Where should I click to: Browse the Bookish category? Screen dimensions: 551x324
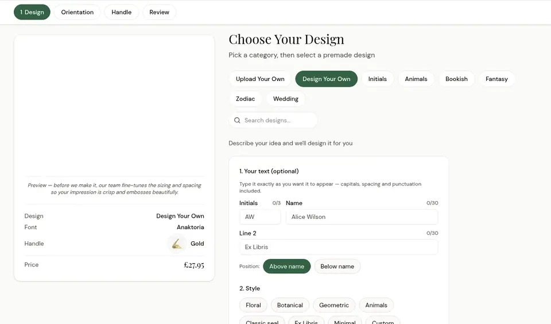(456, 79)
